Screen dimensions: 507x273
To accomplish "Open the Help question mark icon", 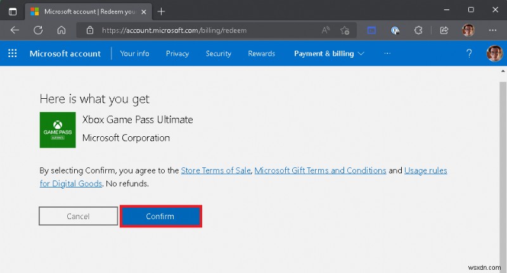I will click(x=469, y=54).
